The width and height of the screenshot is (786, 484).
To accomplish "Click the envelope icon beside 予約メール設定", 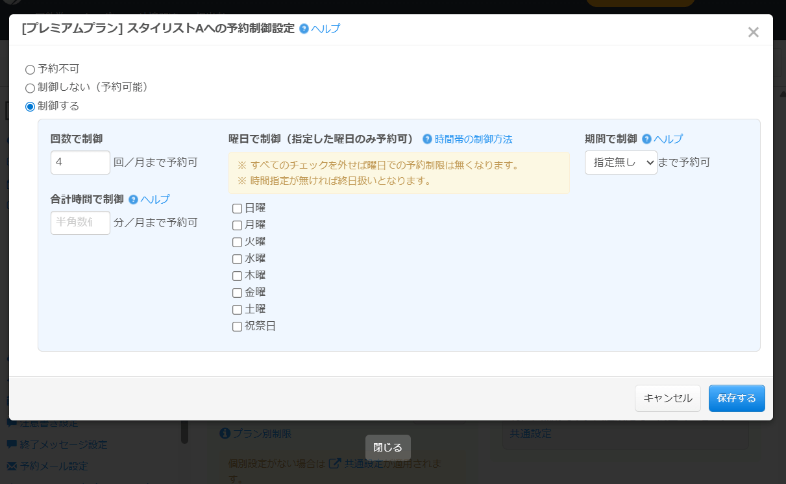I will (12, 466).
